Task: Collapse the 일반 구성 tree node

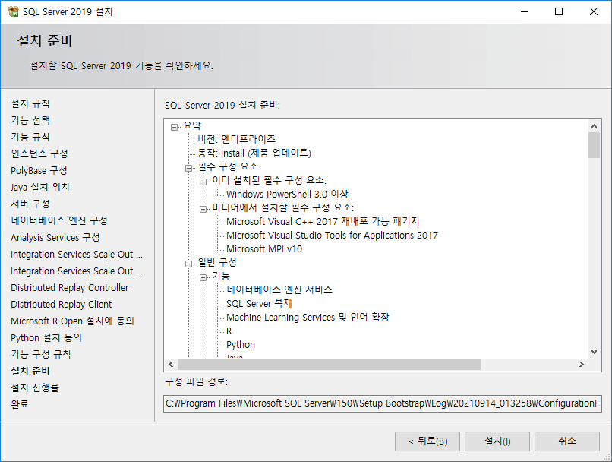Action: point(188,264)
